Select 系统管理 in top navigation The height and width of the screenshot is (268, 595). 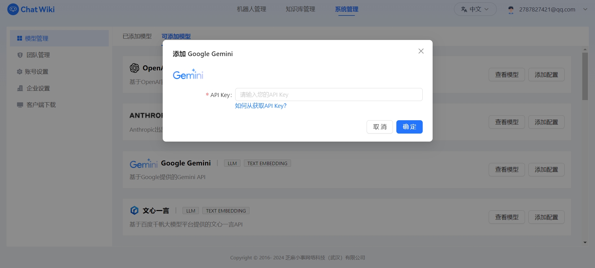[x=346, y=9]
